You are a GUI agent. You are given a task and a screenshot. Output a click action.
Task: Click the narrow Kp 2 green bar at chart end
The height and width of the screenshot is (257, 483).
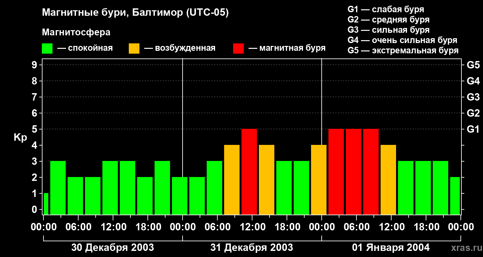click(x=455, y=196)
